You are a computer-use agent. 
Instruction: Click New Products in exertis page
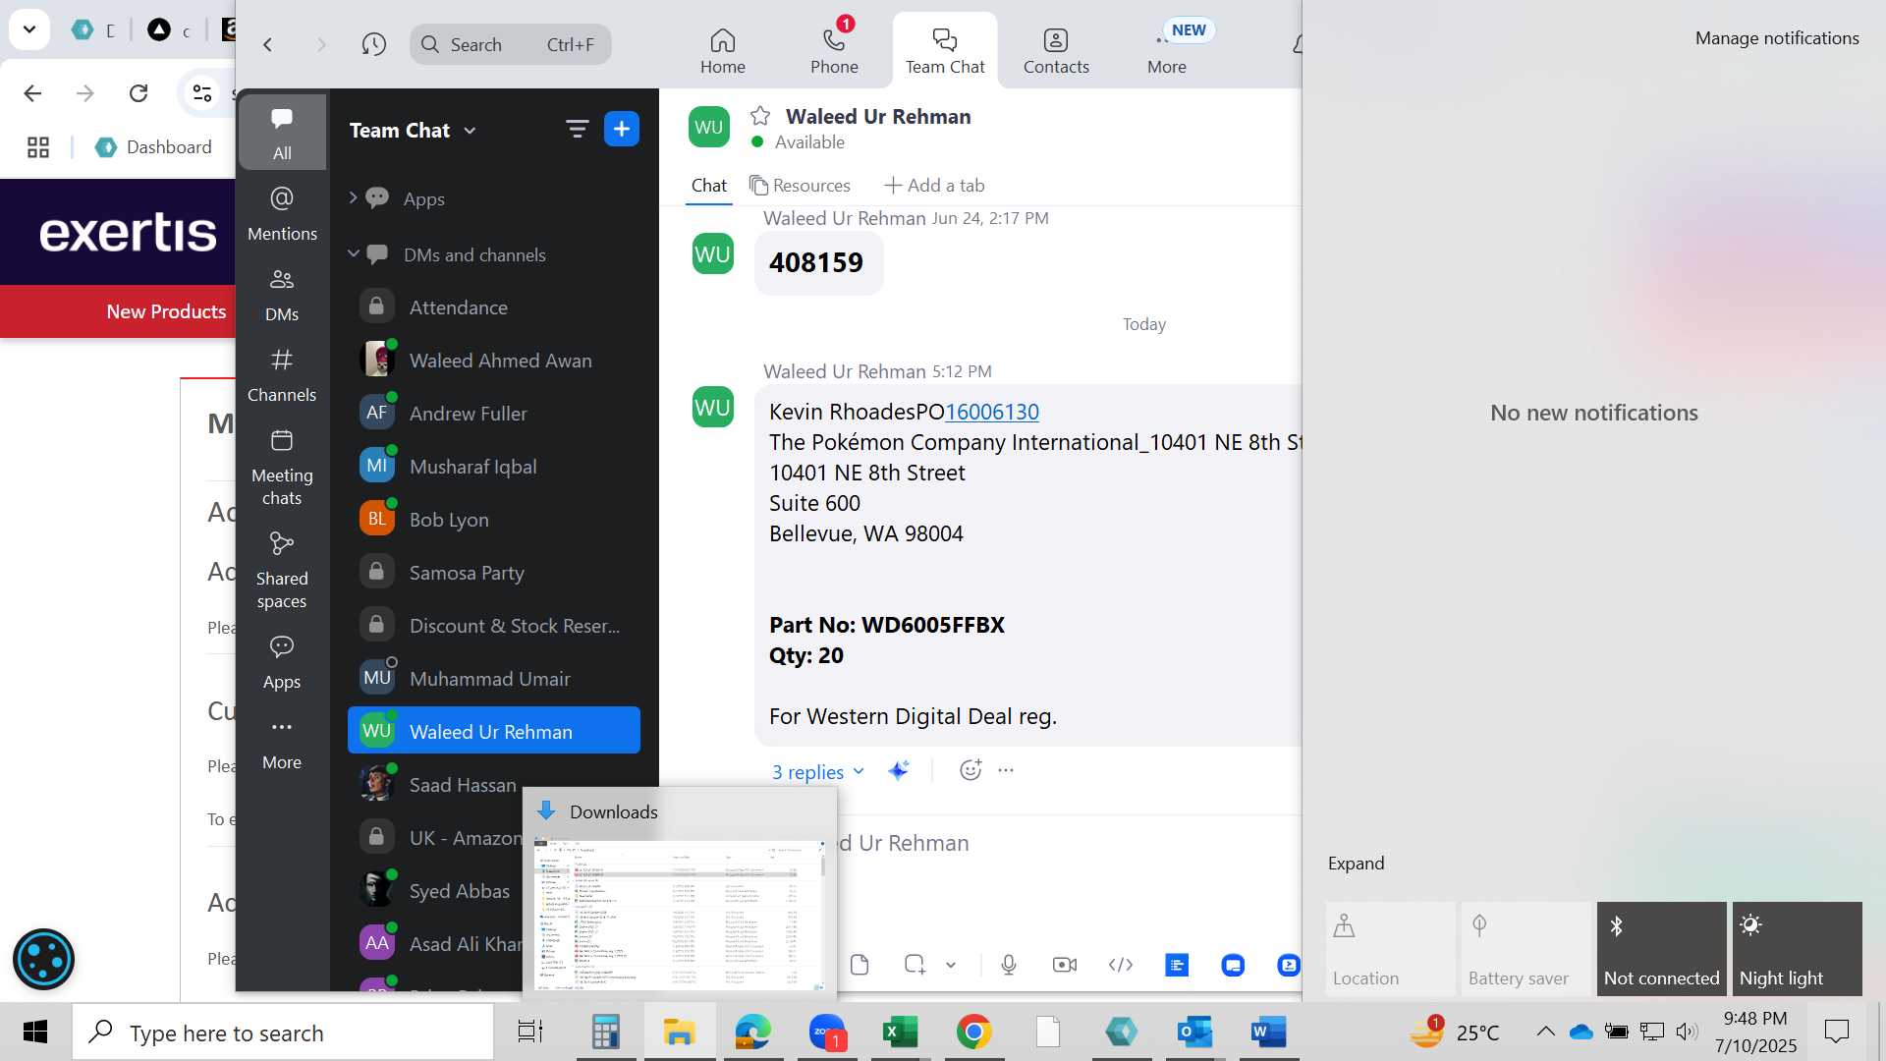tap(166, 311)
